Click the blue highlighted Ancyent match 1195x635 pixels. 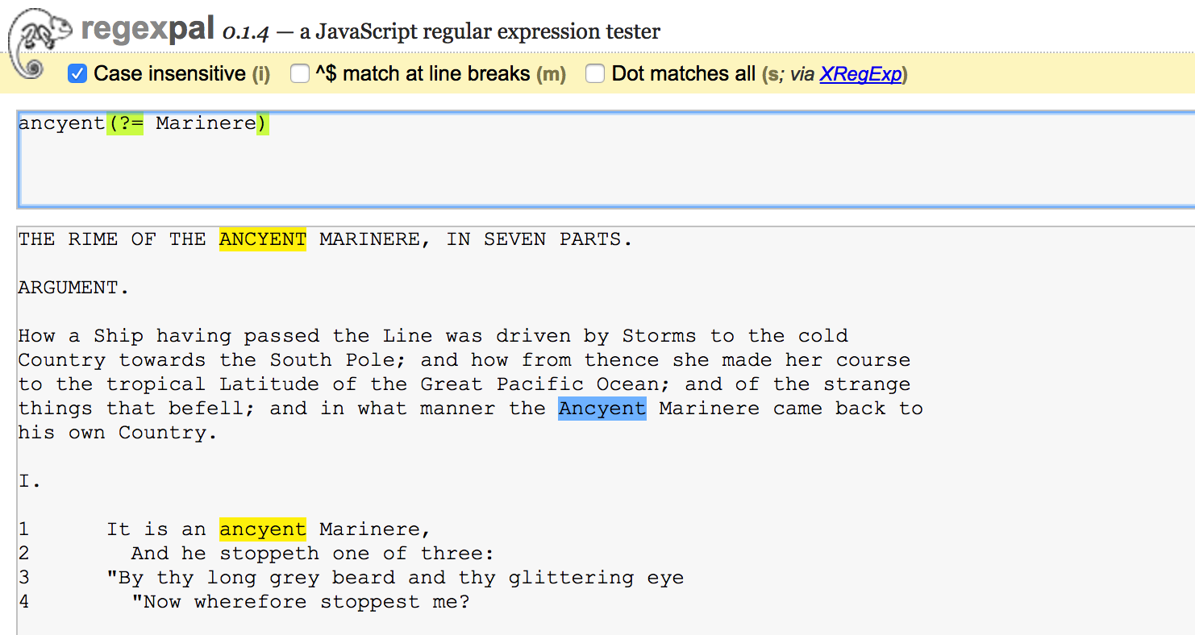tap(602, 409)
